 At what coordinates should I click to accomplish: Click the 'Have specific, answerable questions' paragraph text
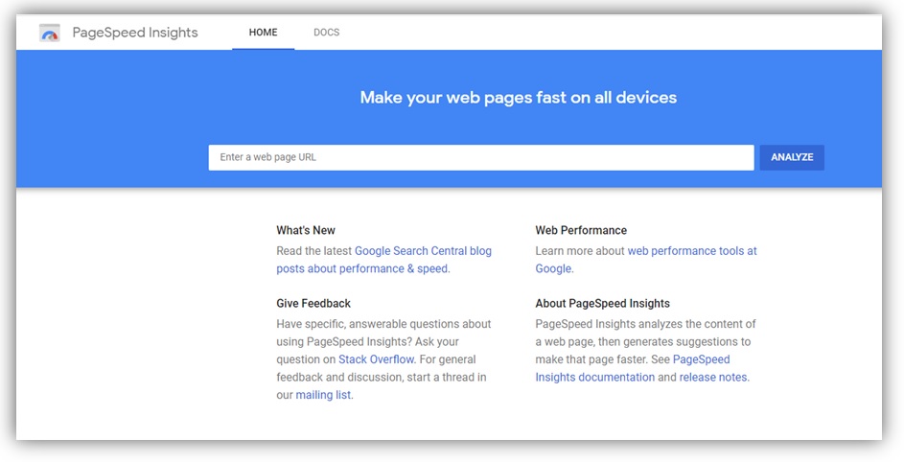[x=383, y=324]
